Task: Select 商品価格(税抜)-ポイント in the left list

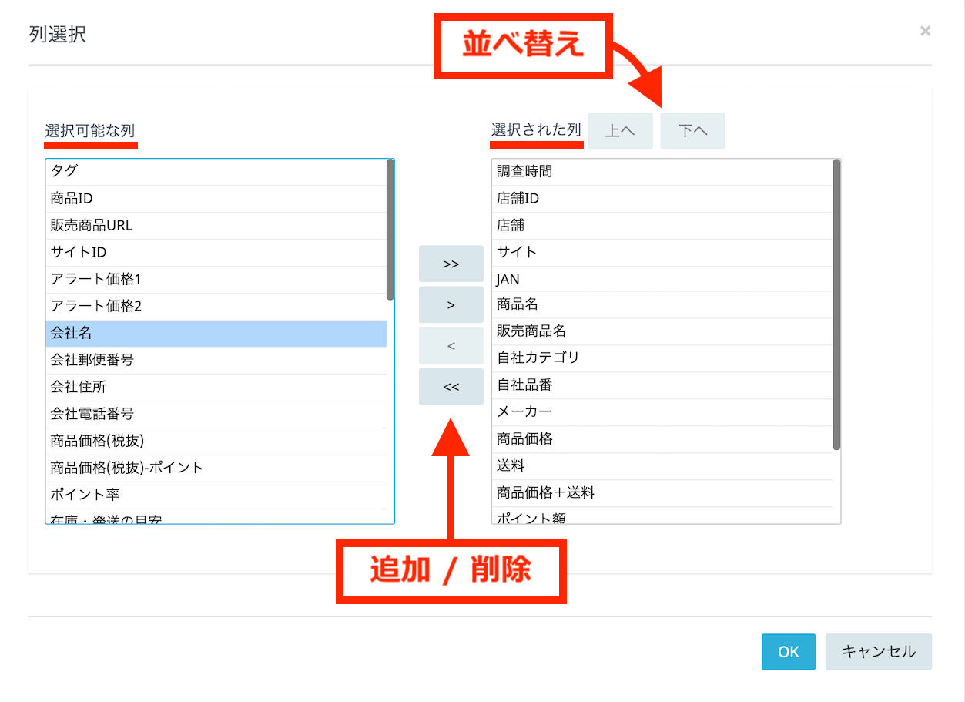Action: click(x=216, y=468)
